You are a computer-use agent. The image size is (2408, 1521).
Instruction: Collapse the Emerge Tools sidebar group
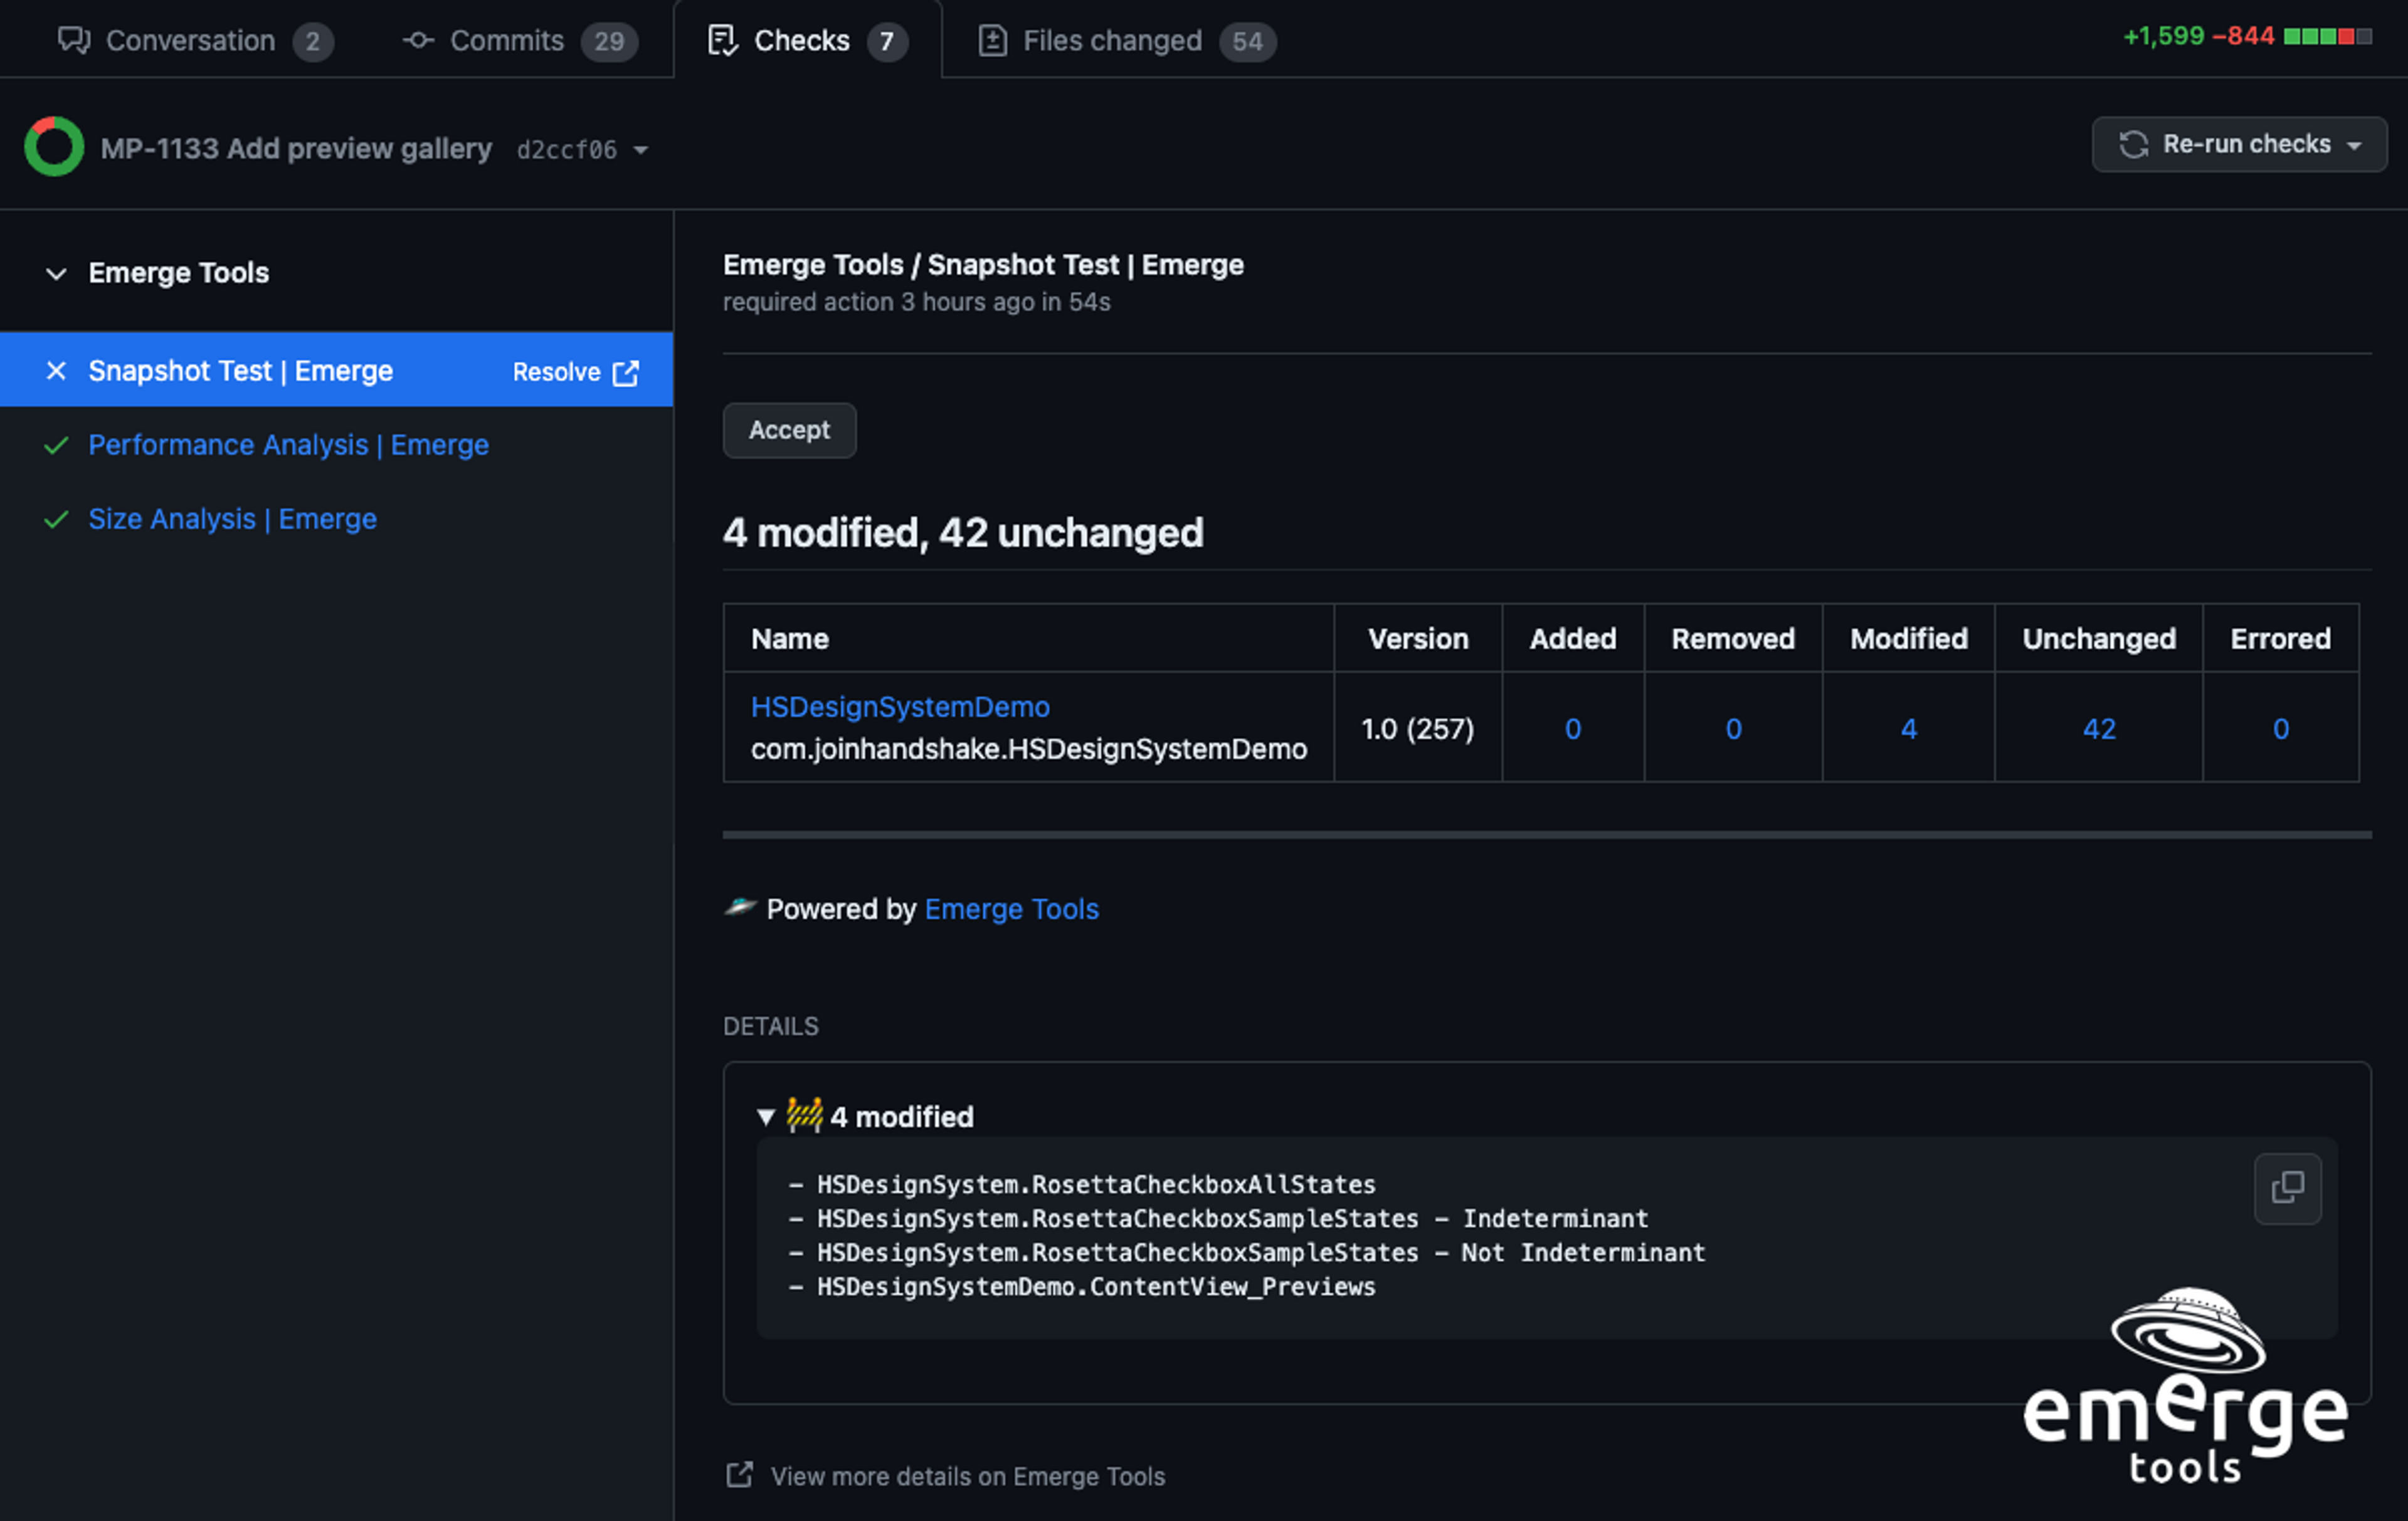(56, 273)
